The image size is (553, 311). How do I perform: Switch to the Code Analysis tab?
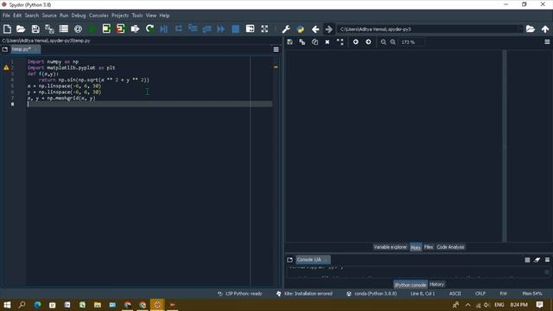(450, 247)
